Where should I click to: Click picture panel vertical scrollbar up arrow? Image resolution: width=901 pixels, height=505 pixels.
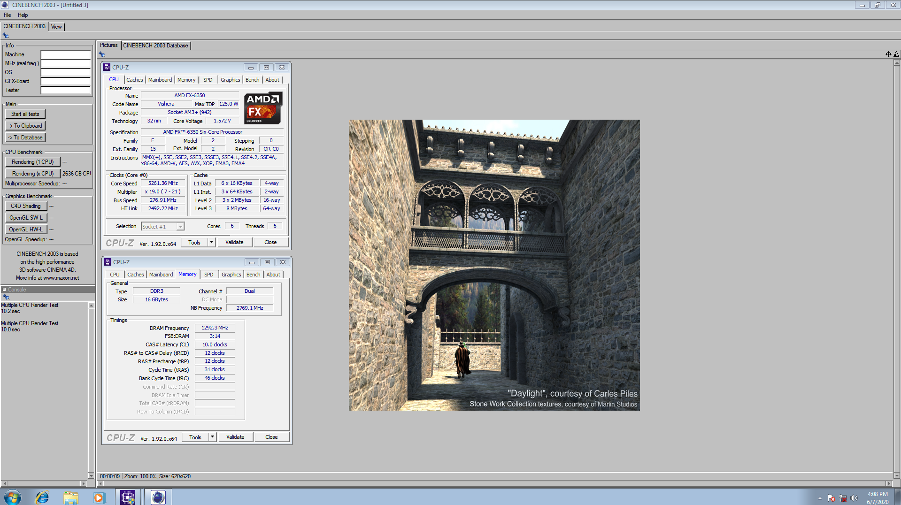[897, 62]
